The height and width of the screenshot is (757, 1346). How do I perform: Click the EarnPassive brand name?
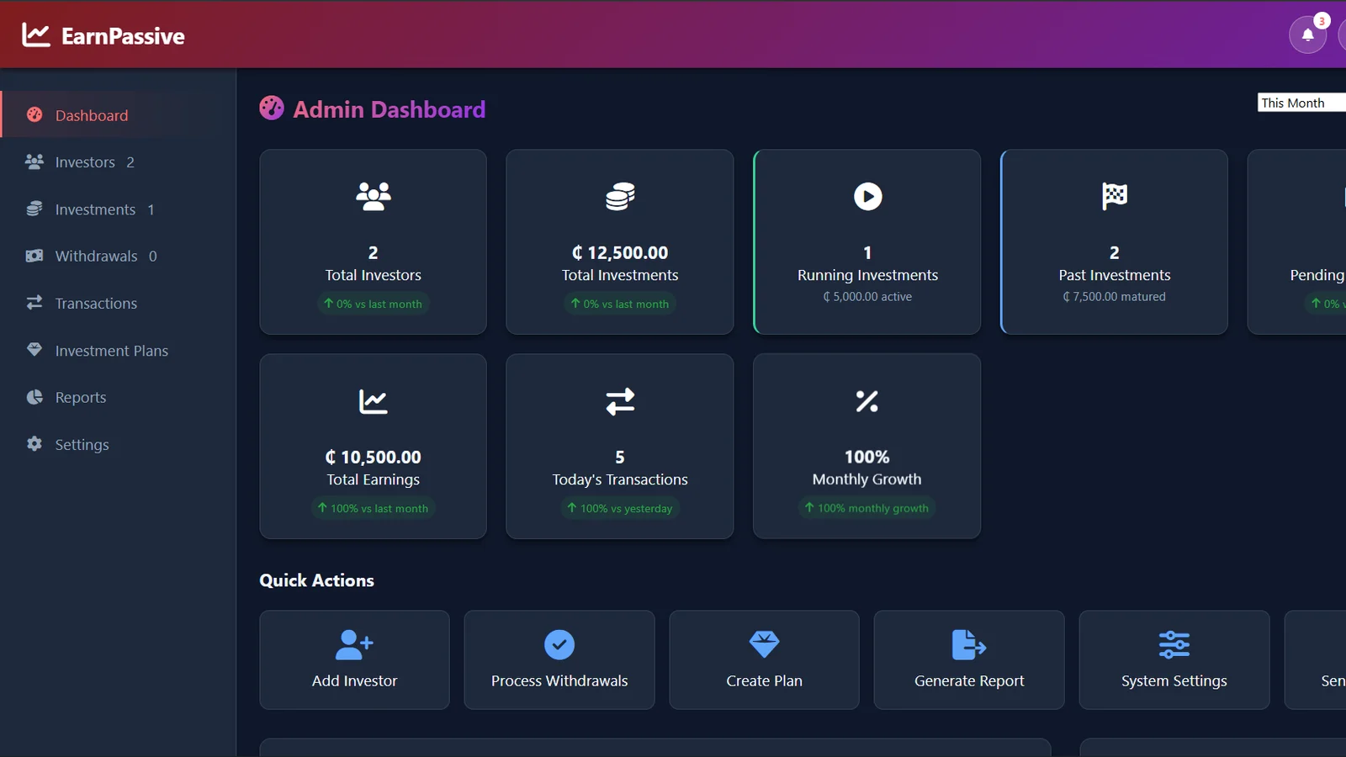[123, 36]
